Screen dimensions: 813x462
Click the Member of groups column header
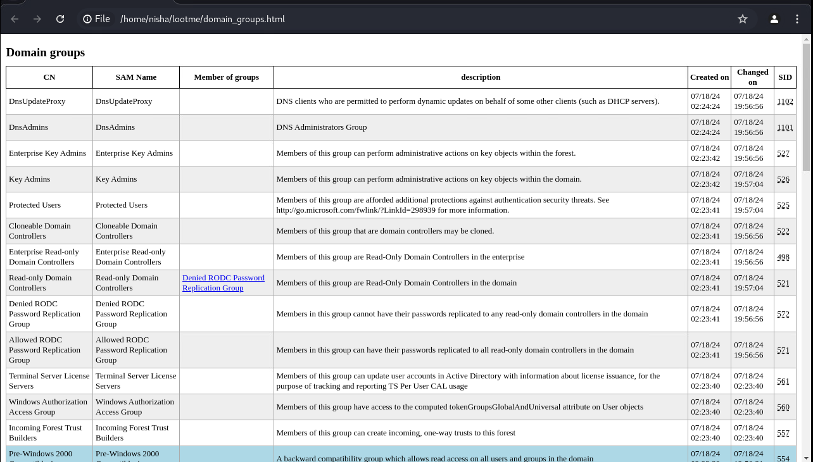pyautogui.click(x=226, y=77)
